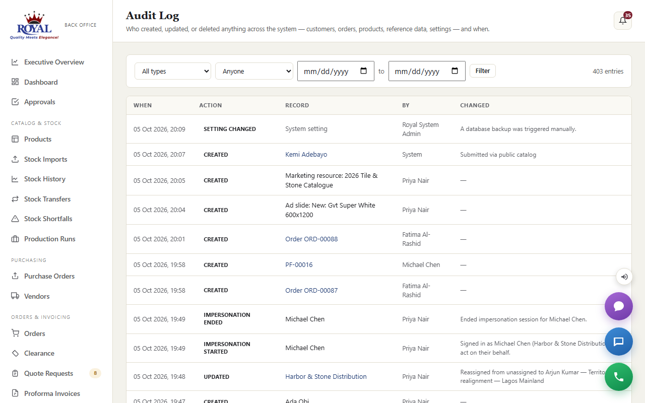Click the start date input field
The width and height of the screenshot is (645, 403).
pos(336,71)
